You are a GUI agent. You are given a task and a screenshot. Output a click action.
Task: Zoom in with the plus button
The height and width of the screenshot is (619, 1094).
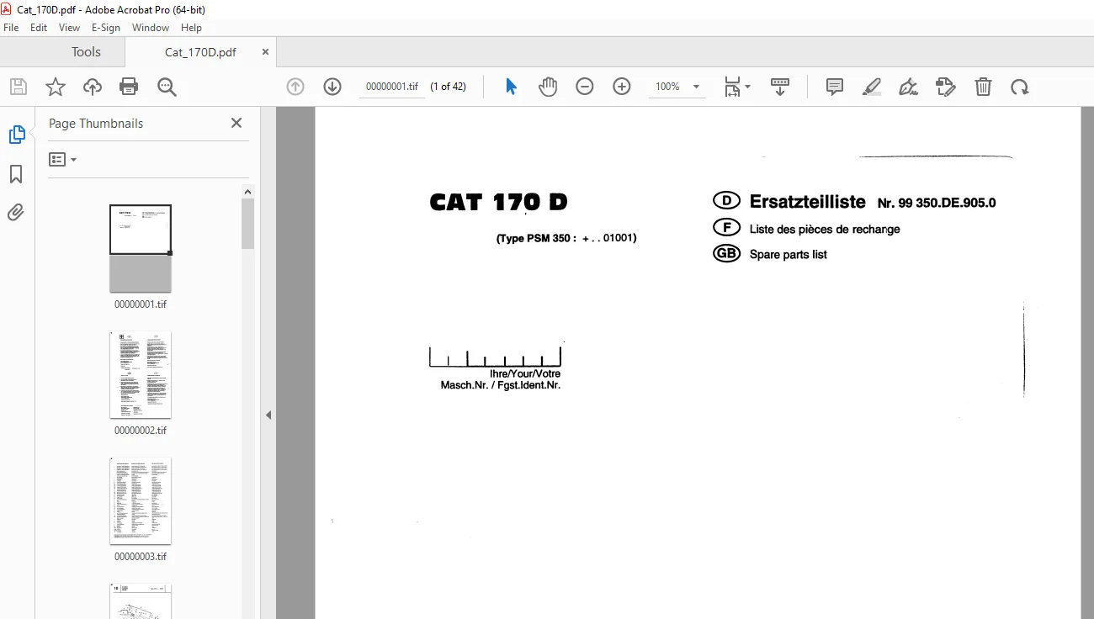click(x=622, y=87)
